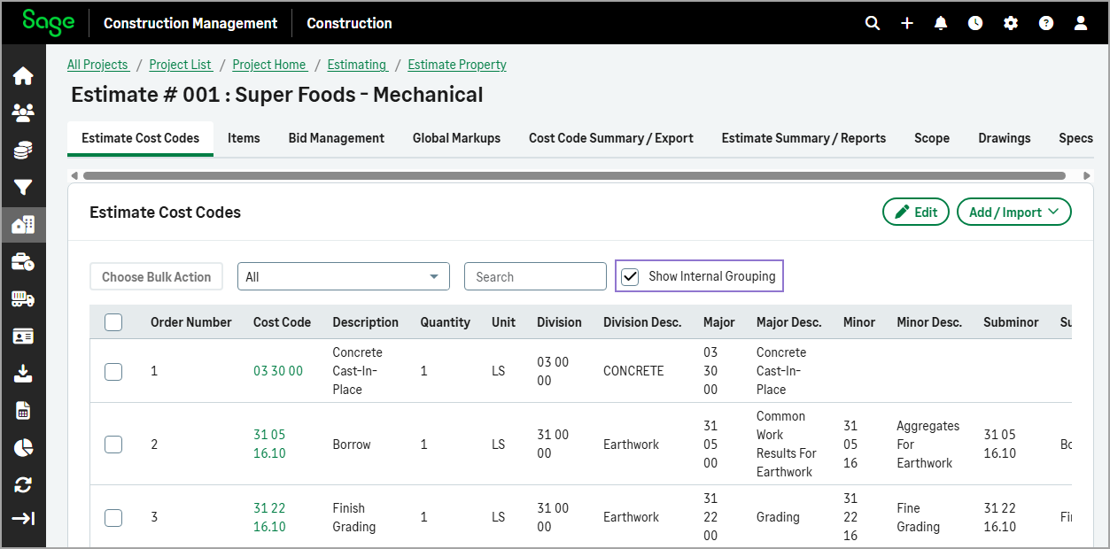Click the Edit button
Screen dimensions: 1110x549
coord(915,213)
